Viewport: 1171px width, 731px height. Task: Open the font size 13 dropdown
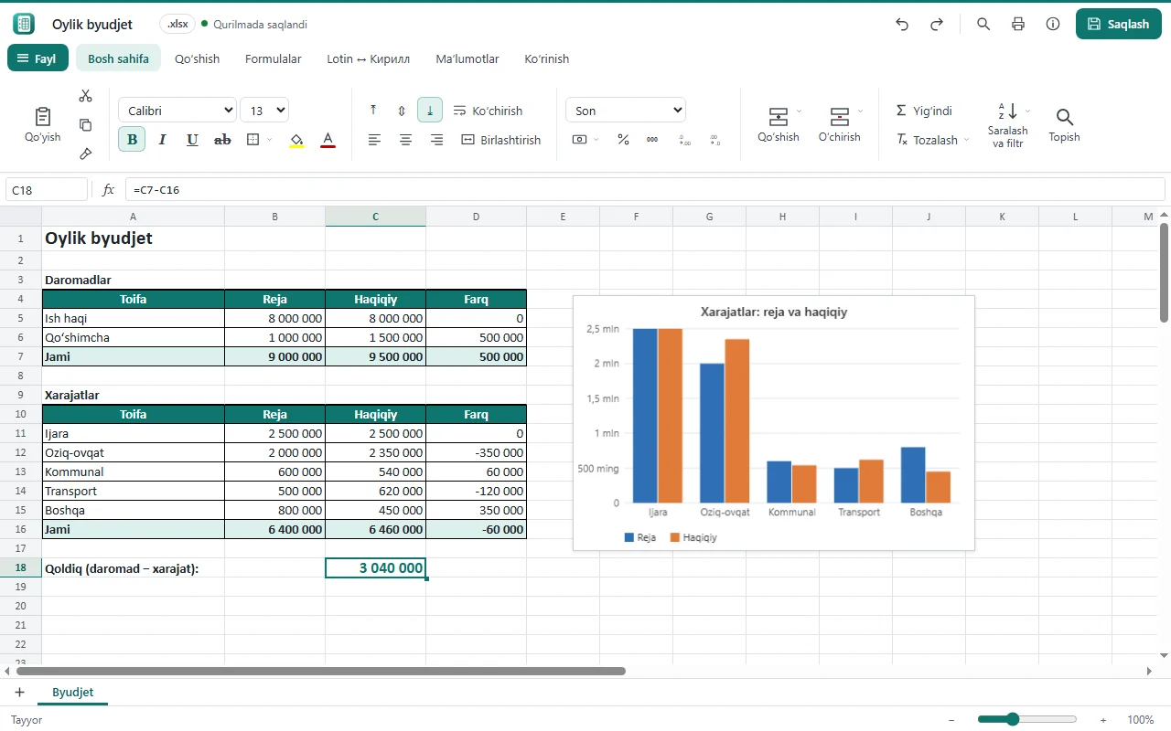(264, 111)
